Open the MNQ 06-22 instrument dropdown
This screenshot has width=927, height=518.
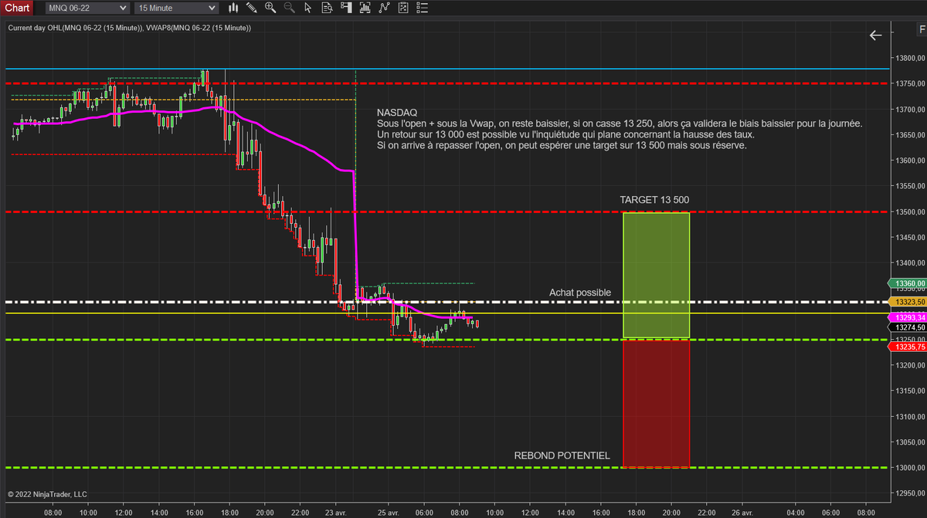pos(87,8)
